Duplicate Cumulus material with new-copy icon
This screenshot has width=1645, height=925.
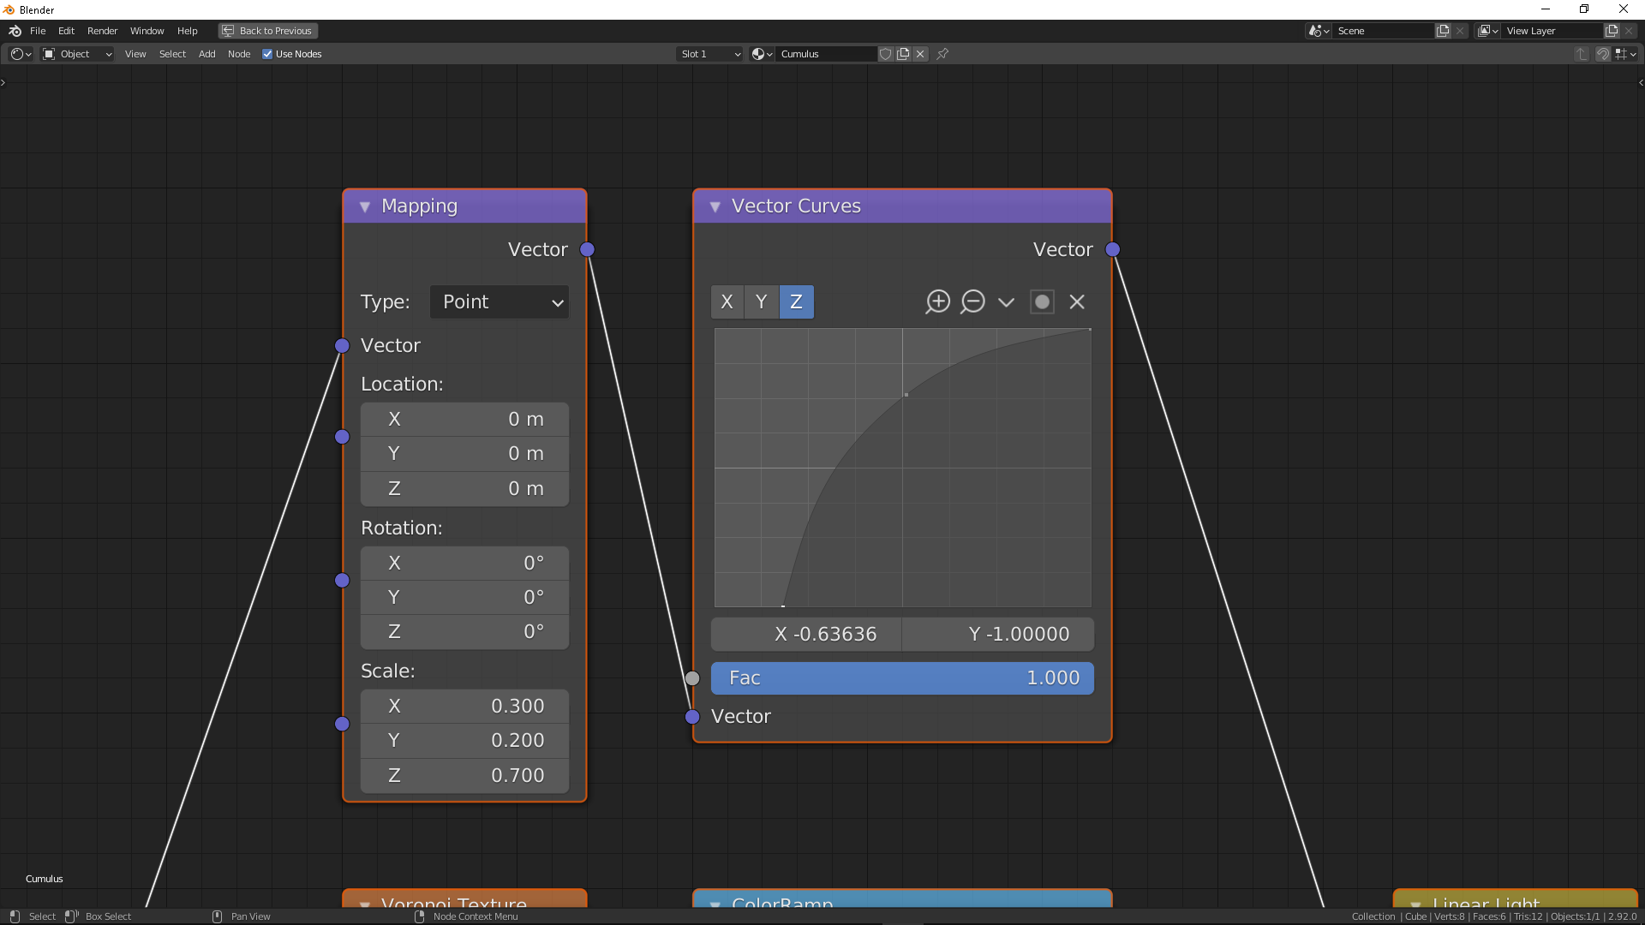click(x=903, y=54)
